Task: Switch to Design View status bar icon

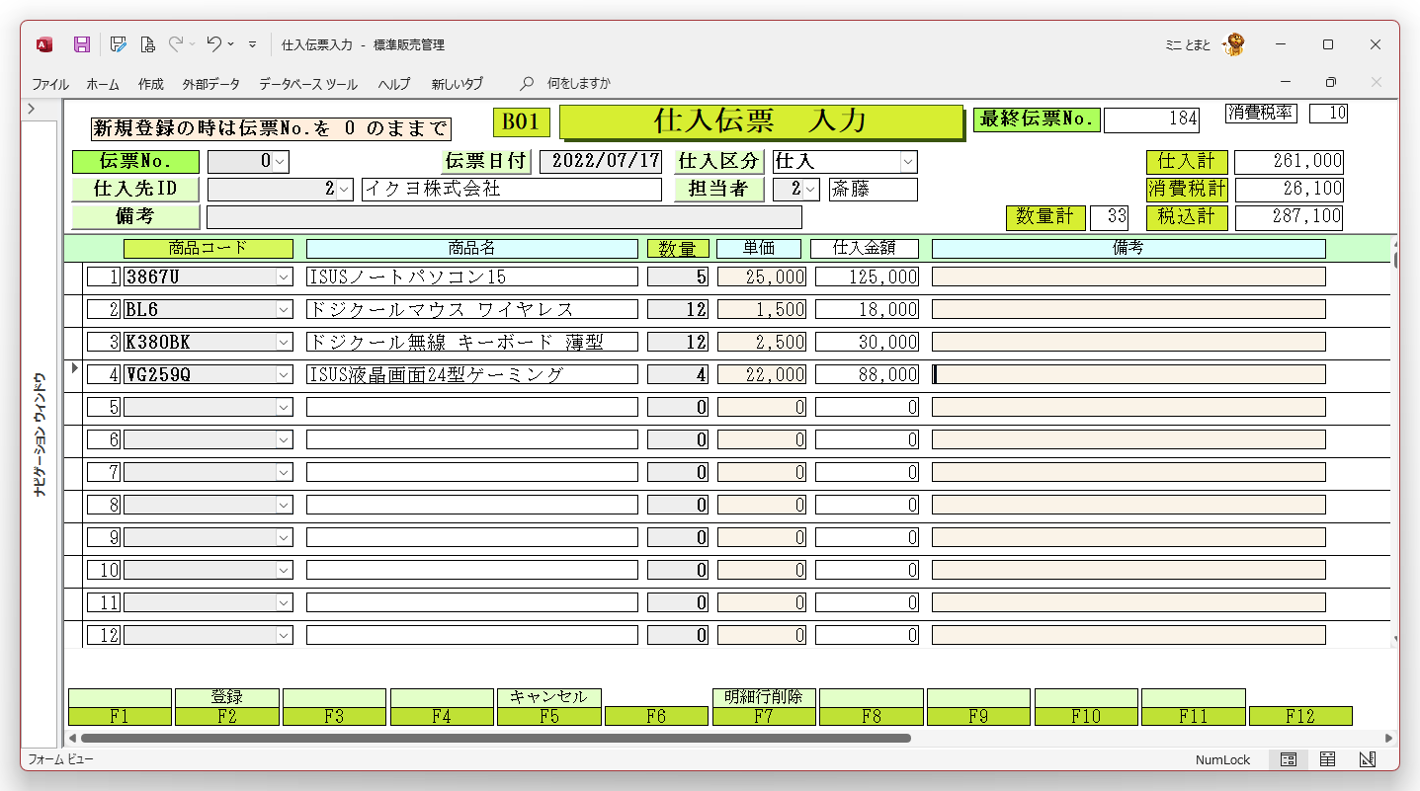Action: pyautogui.click(x=1368, y=759)
